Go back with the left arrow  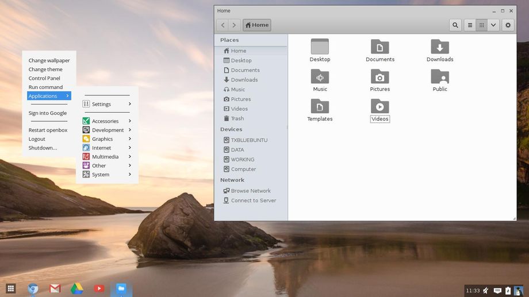tap(223, 25)
